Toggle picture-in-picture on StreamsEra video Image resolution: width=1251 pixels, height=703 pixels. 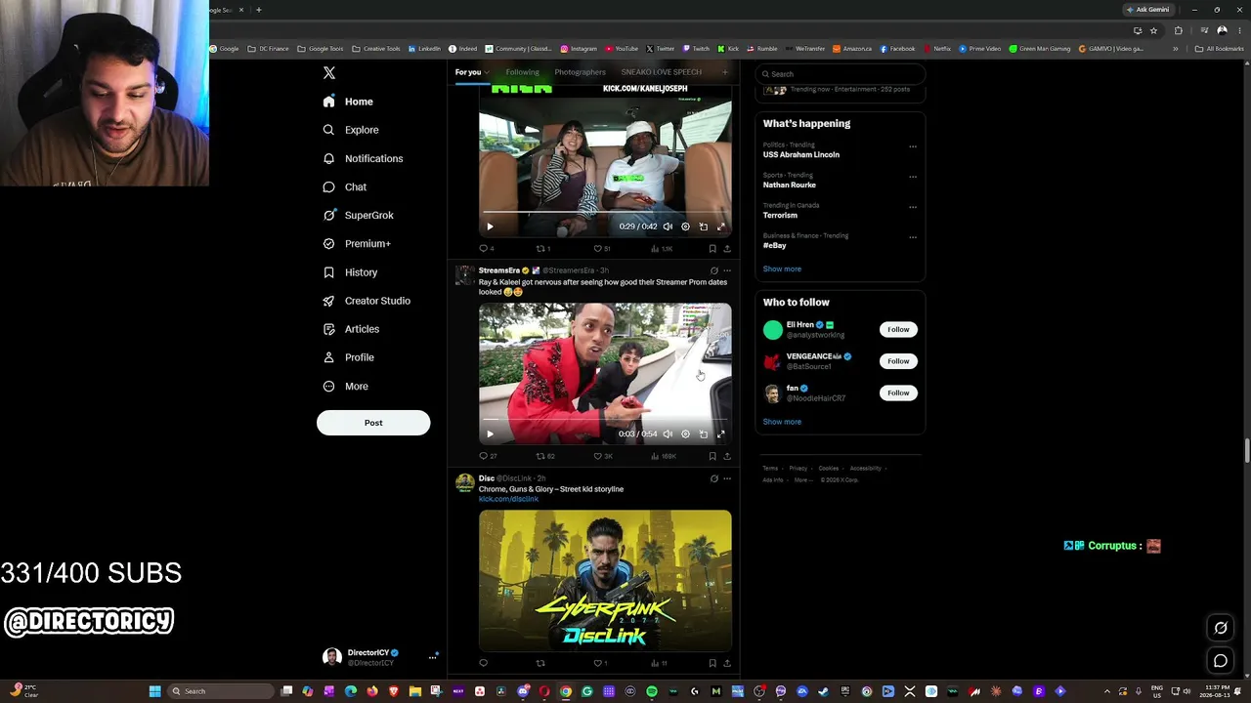click(x=703, y=434)
